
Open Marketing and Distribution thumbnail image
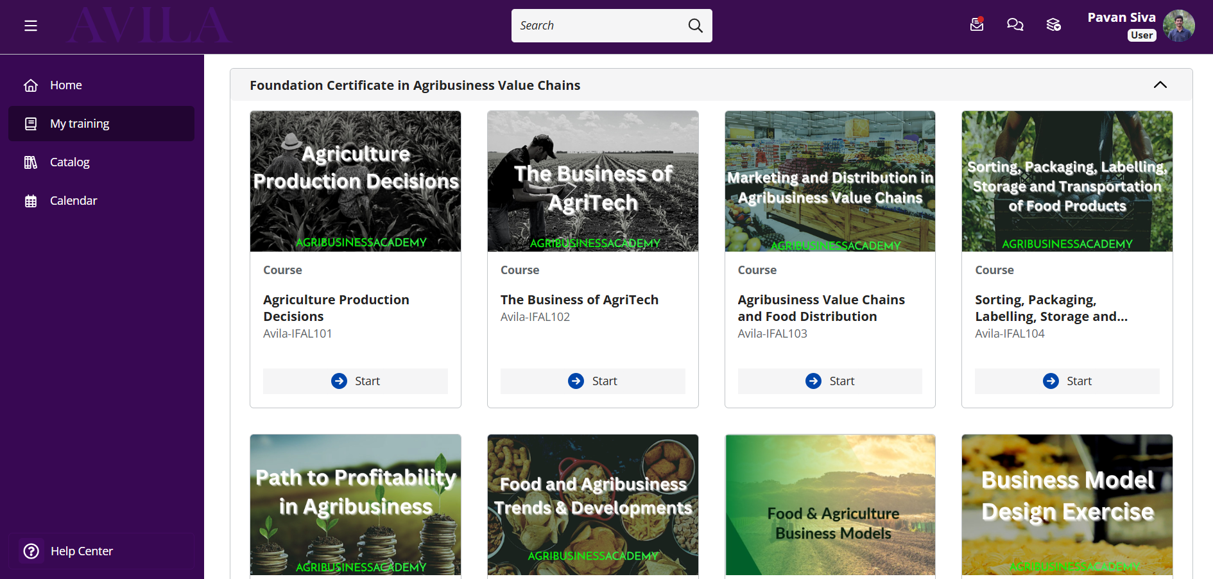click(830, 181)
